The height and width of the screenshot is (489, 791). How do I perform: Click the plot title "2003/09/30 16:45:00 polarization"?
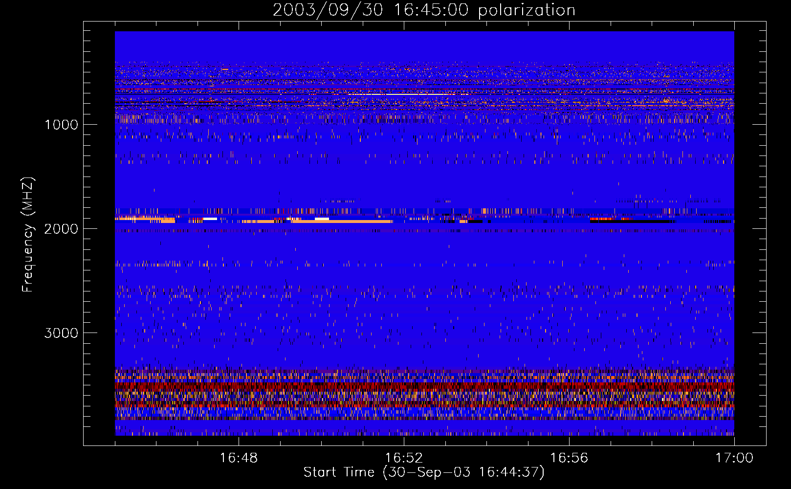pos(424,10)
